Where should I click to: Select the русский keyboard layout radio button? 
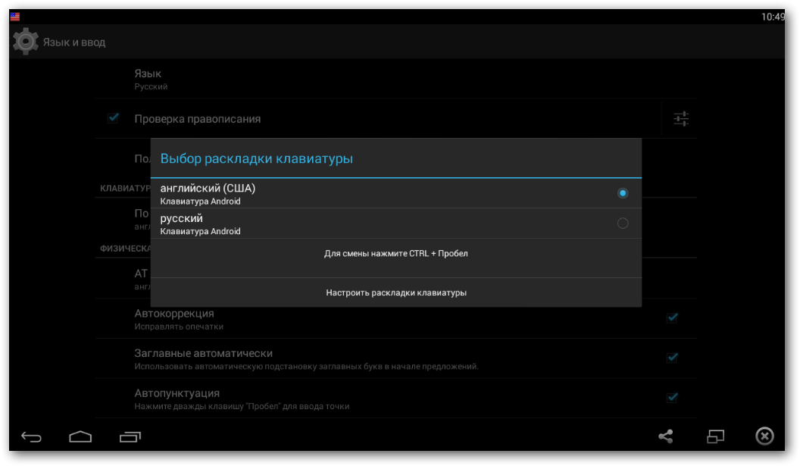(623, 224)
